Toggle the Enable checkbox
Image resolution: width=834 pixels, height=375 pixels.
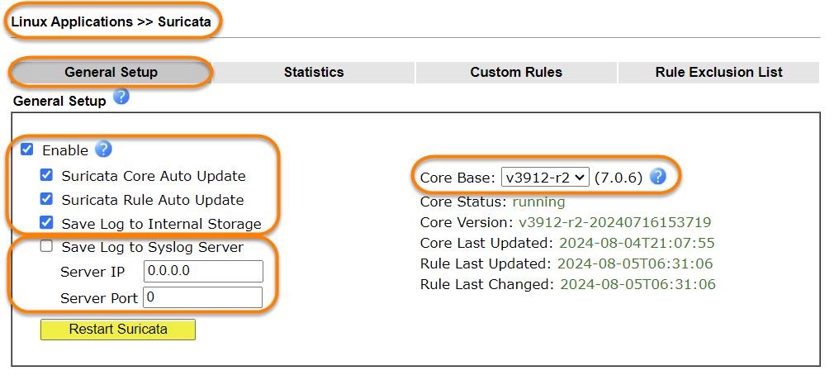[x=26, y=150]
